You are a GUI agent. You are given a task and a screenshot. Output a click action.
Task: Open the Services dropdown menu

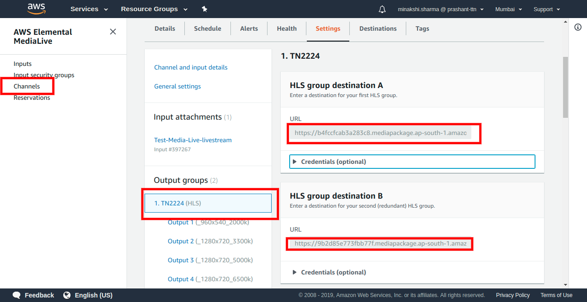point(89,9)
